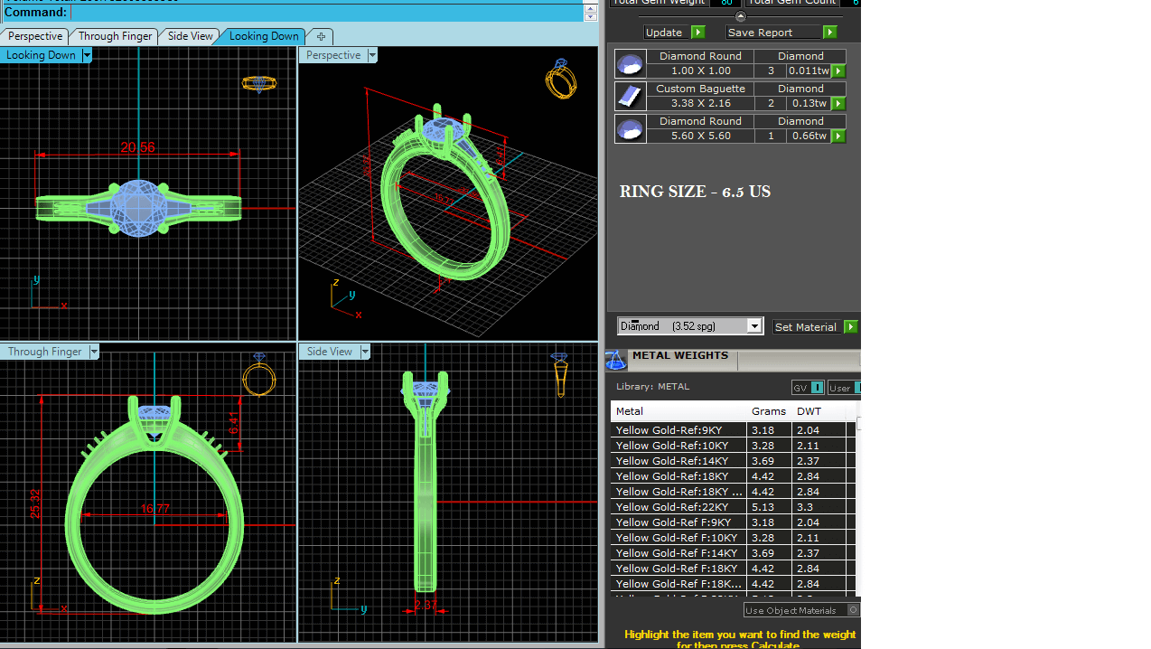This screenshot has height=649, width=1151.
Task: Click the Total Gem Weight value field
Action: coord(725,3)
